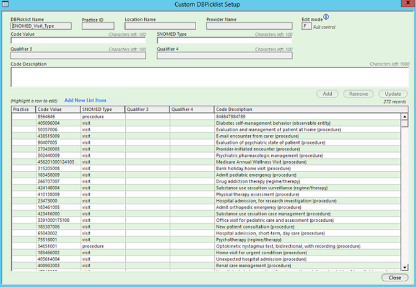The image size is (416, 287).
Task: Focus the DBPicklist Name field
Action: 41,26
